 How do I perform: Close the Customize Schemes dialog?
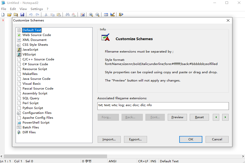[228, 20]
